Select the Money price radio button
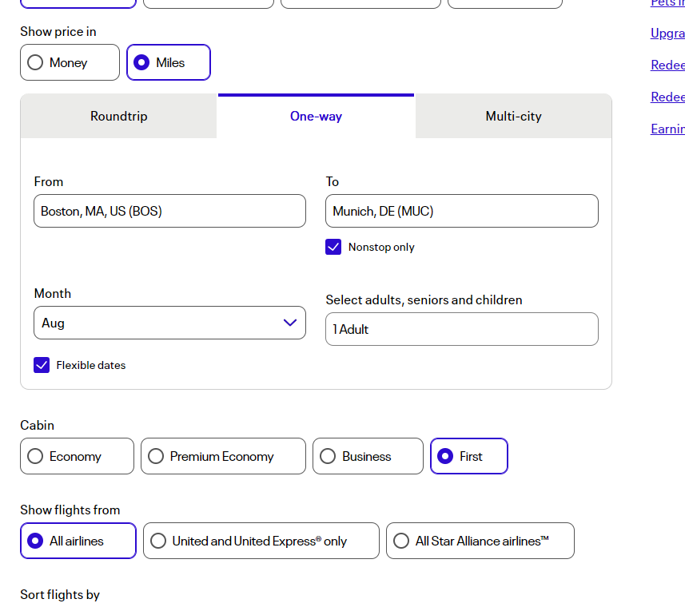Screen dimensions: 685x603 [x=36, y=62]
